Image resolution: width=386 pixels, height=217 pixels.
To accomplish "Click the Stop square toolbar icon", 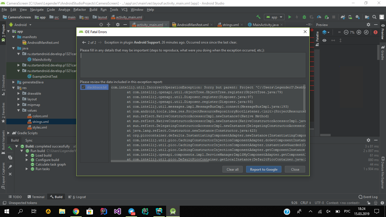I will tap(334, 17).
